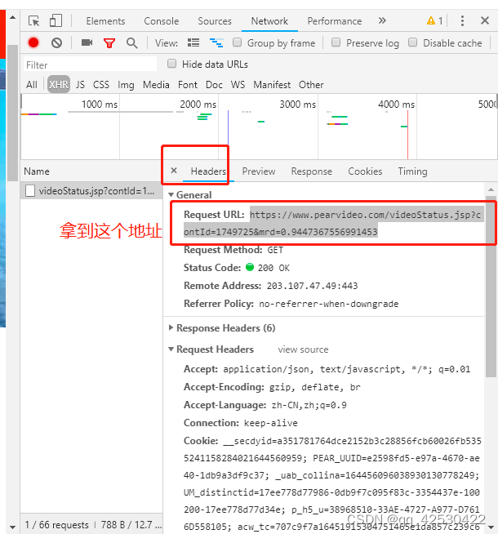Click the Name column header
This screenshot has height=534, width=498.
(x=37, y=171)
